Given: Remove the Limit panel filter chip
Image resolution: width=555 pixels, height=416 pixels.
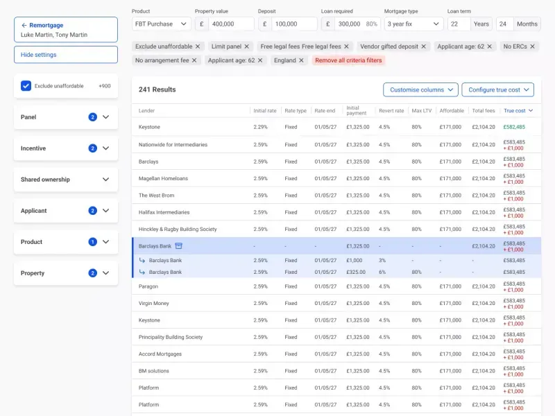Looking at the screenshot, I should (246, 46).
